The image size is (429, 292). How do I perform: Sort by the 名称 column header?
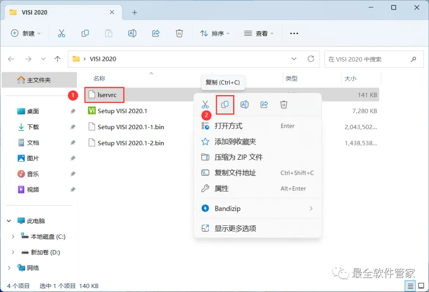click(x=99, y=78)
